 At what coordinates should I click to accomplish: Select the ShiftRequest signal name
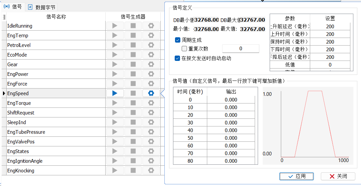(x=21, y=112)
